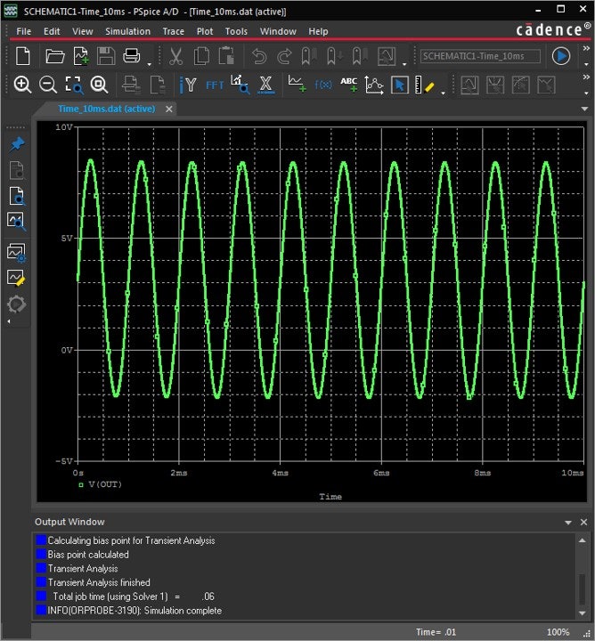Click the Paste clipboard icon
The image size is (595, 641).
[226, 56]
